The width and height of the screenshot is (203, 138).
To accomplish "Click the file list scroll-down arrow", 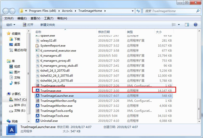I will (199, 121).
